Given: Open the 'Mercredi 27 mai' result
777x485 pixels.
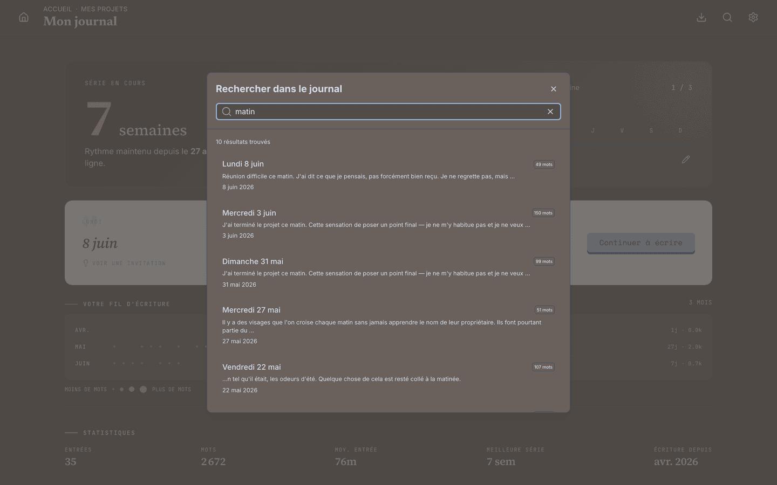Looking at the screenshot, I should click(388, 325).
